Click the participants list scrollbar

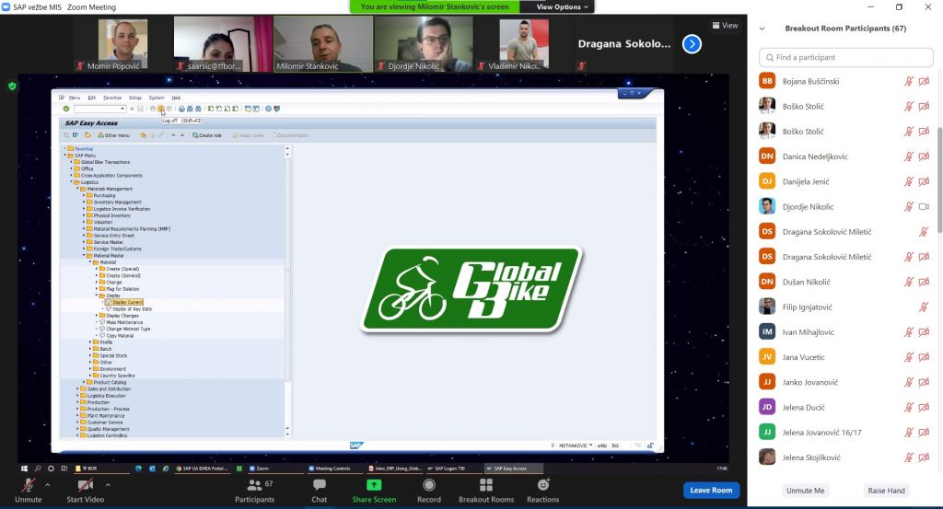[x=938, y=180]
